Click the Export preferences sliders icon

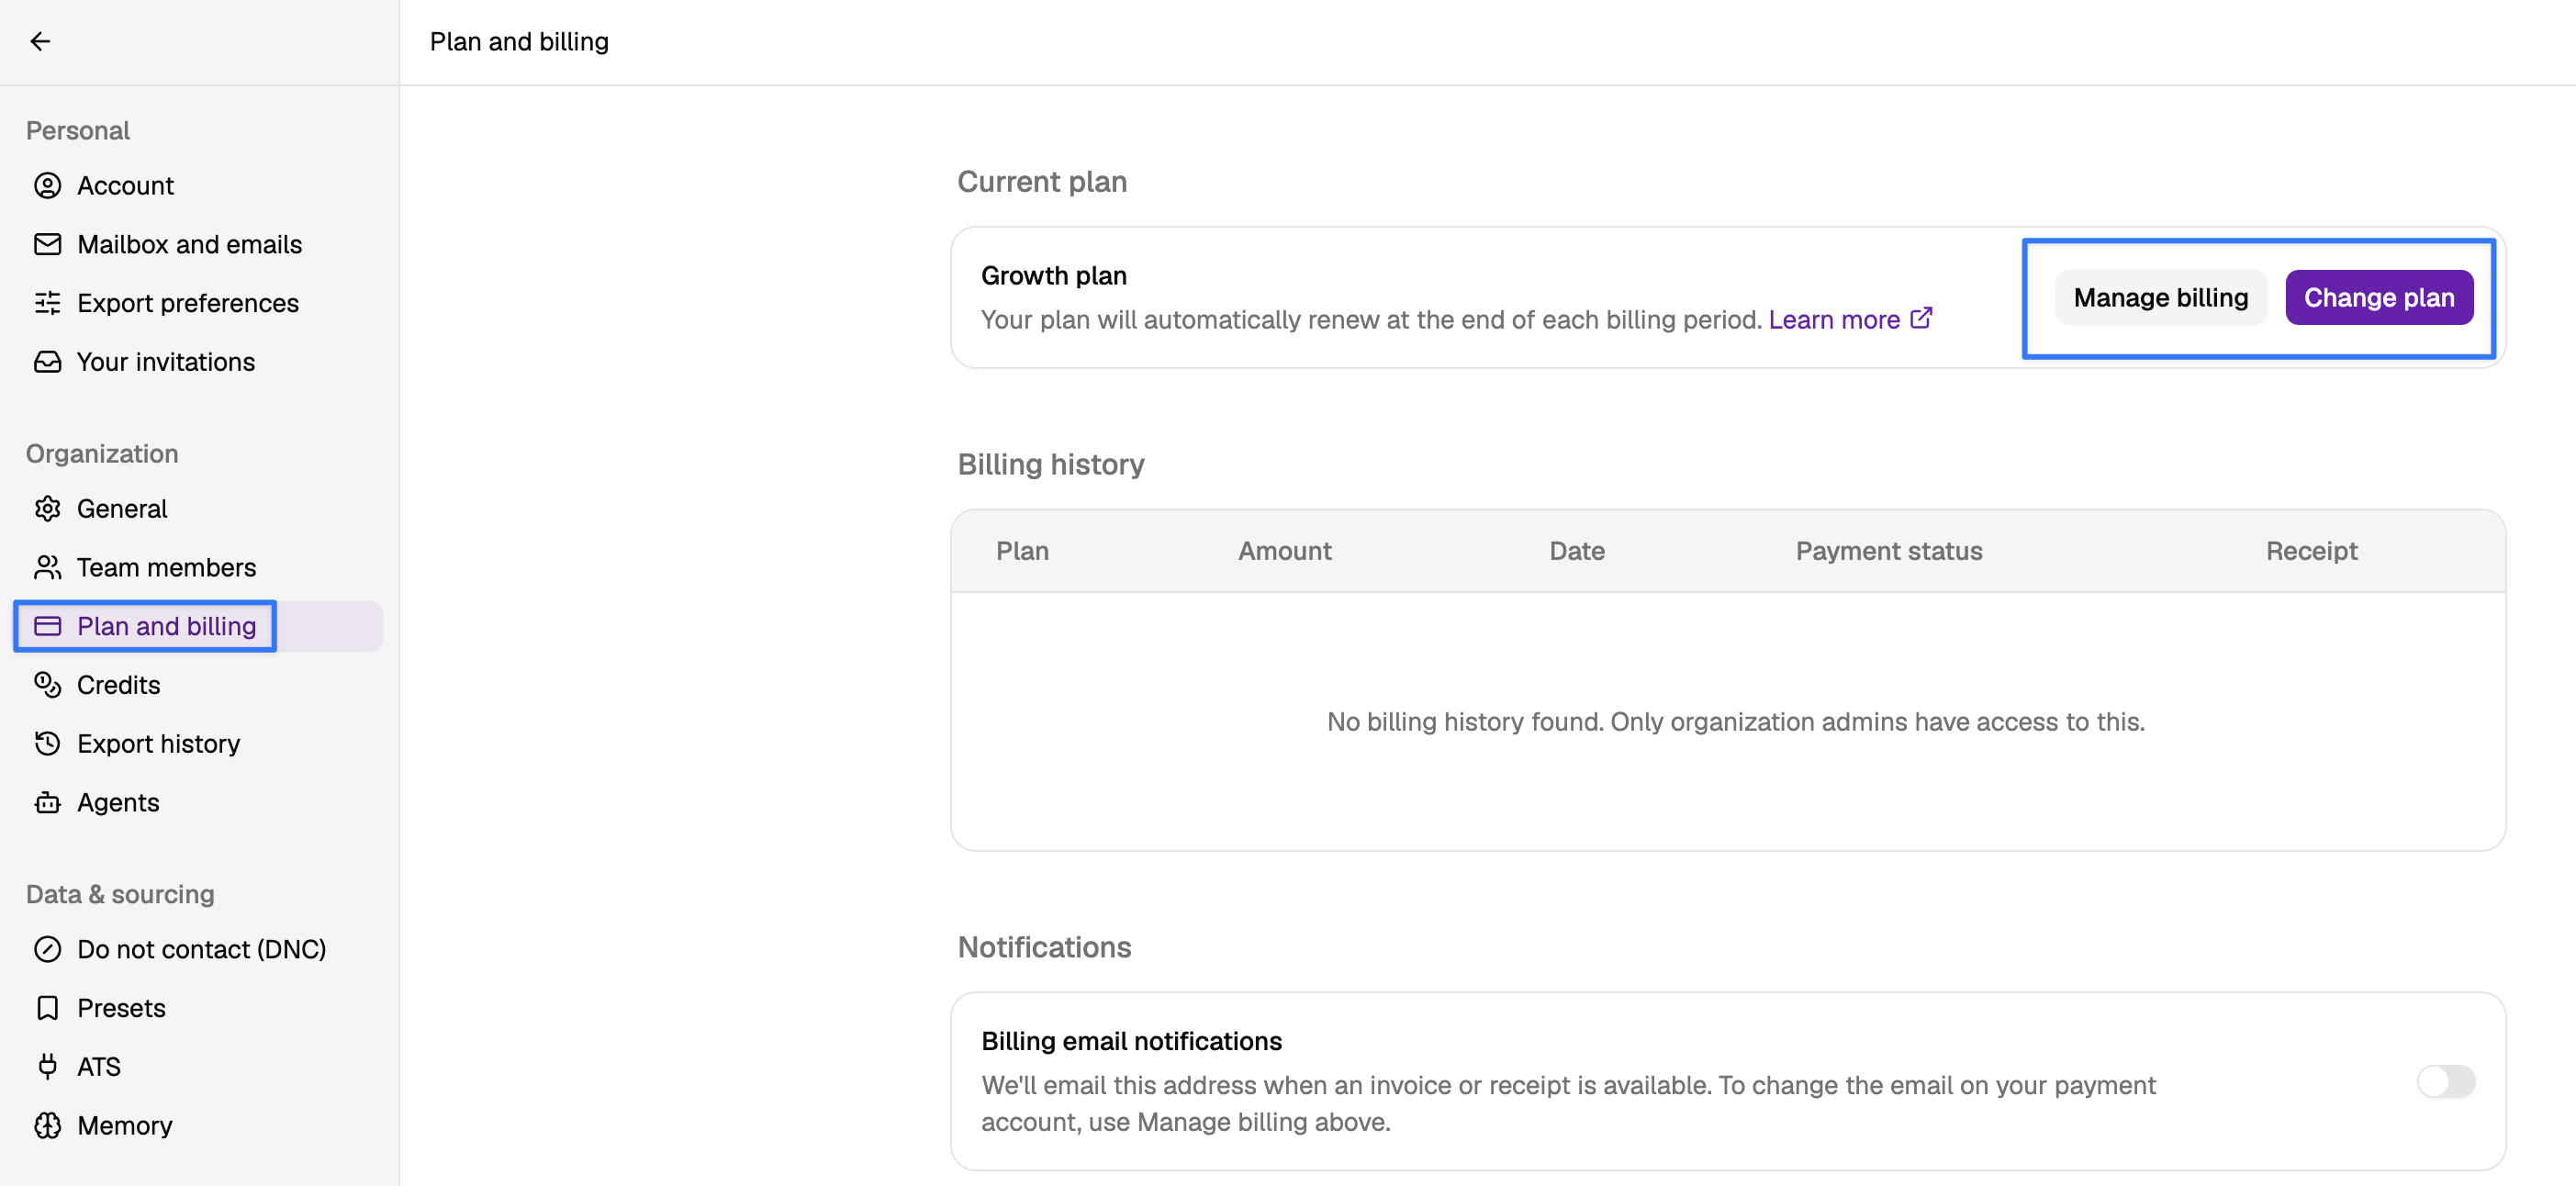[47, 303]
